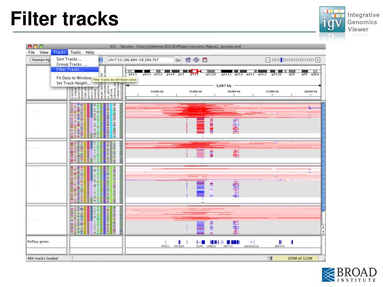This screenshot has width=383, height=287.
Task: Click the region of interest icon in toolbar
Action: (205, 60)
